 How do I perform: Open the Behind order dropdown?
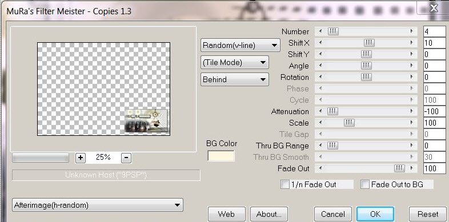pyautogui.click(x=235, y=79)
